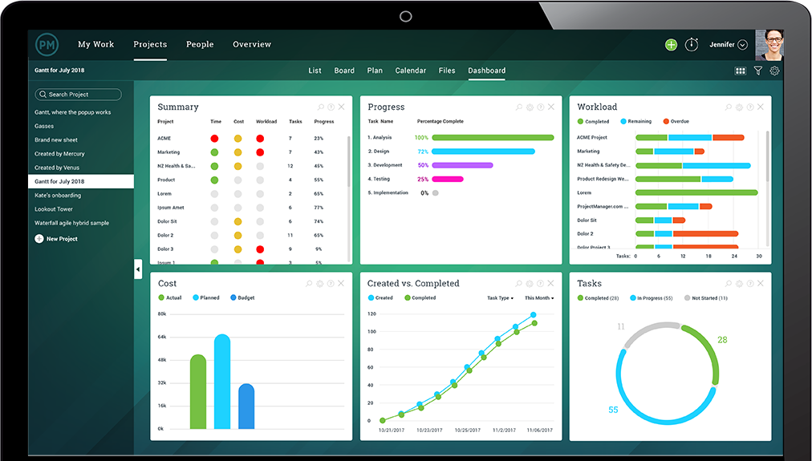
Task: Toggle Overdue legend in Workload widget
Action: tap(676, 122)
